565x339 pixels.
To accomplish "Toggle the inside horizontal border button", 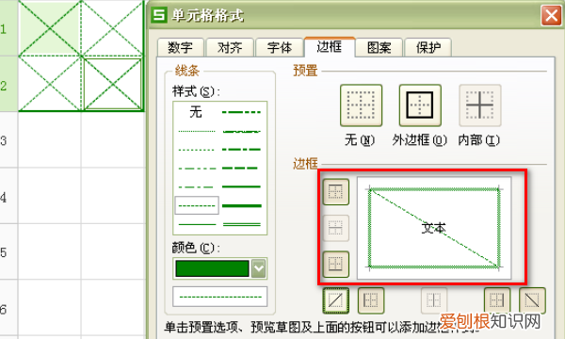I will tap(335, 228).
